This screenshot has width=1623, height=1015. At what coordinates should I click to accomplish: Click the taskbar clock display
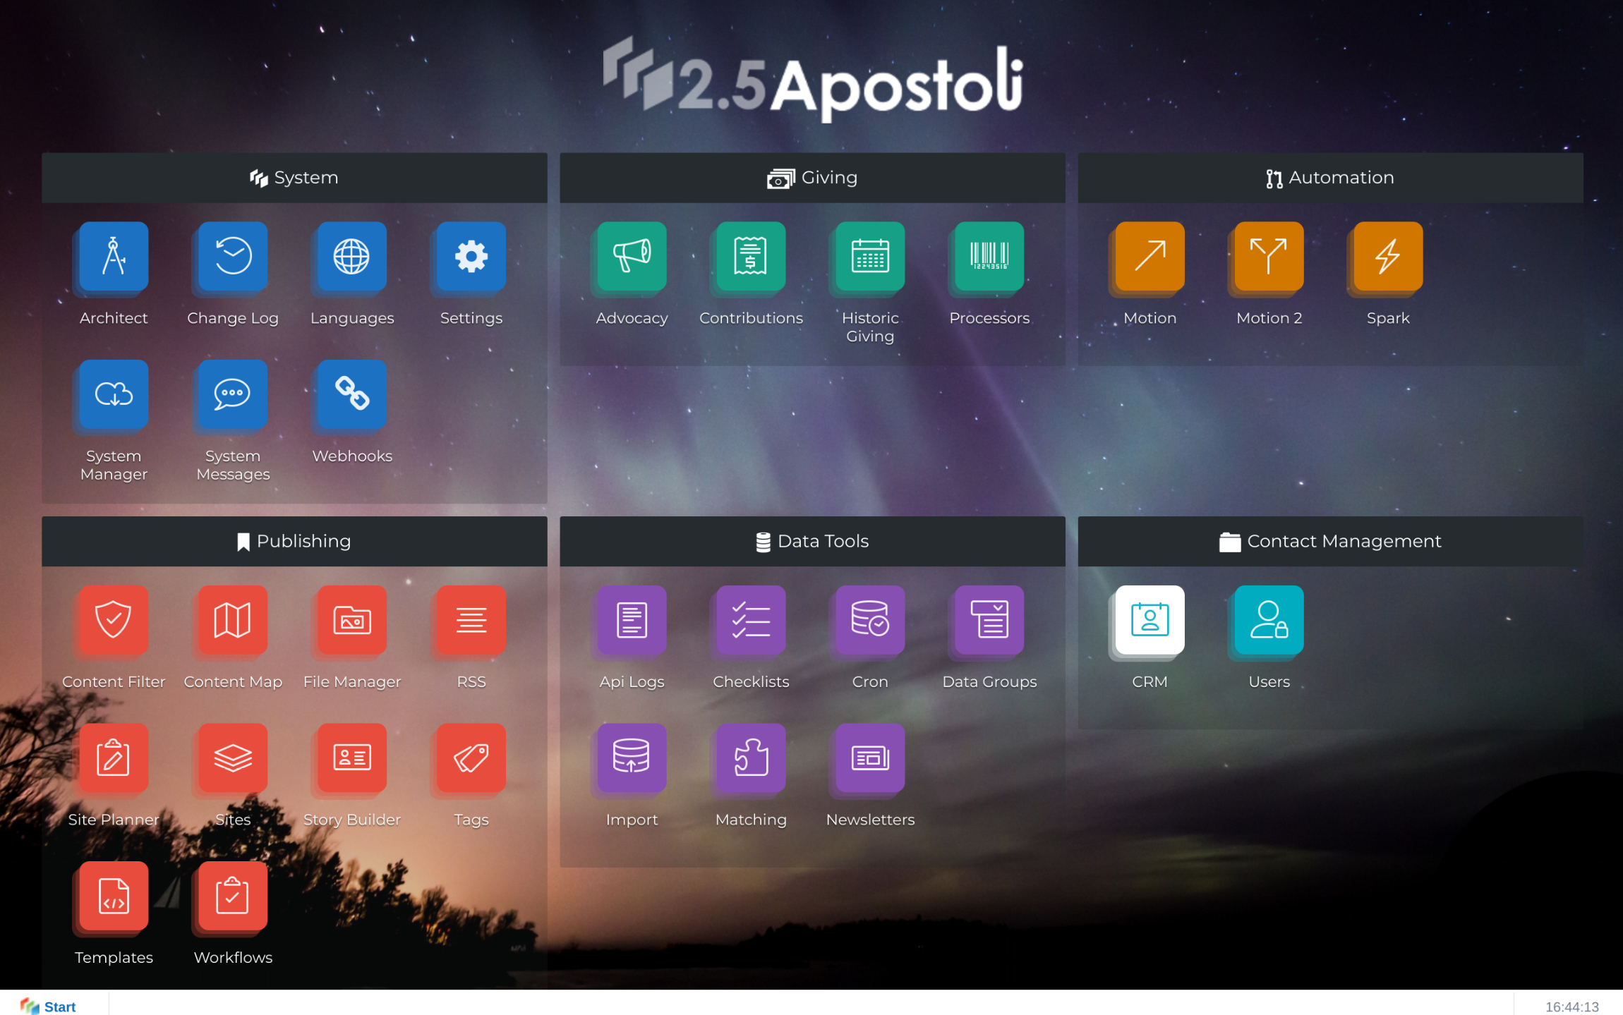[1571, 1007]
